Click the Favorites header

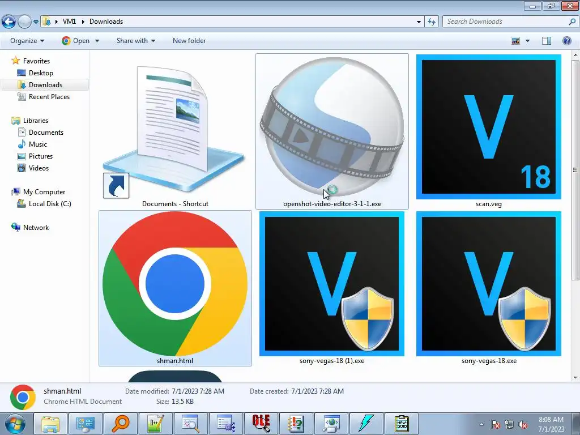36,61
